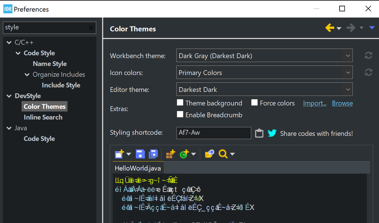Collapse the DevStyle tree node

point(9,96)
